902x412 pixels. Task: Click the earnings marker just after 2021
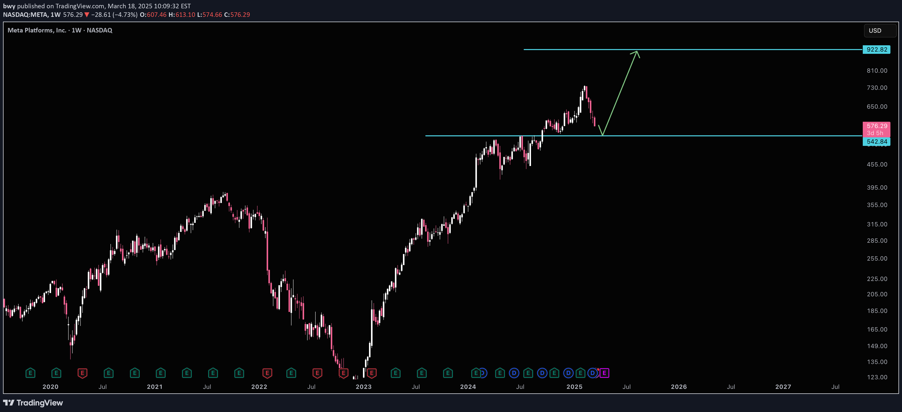pyautogui.click(x=161, y=373)
